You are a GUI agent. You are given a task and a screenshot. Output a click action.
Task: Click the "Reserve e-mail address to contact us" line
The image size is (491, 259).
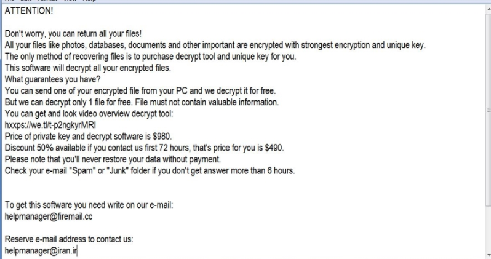tap(69, 239)
